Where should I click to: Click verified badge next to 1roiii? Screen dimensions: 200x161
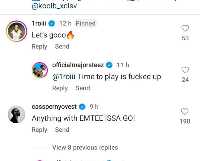pos(52,24)
